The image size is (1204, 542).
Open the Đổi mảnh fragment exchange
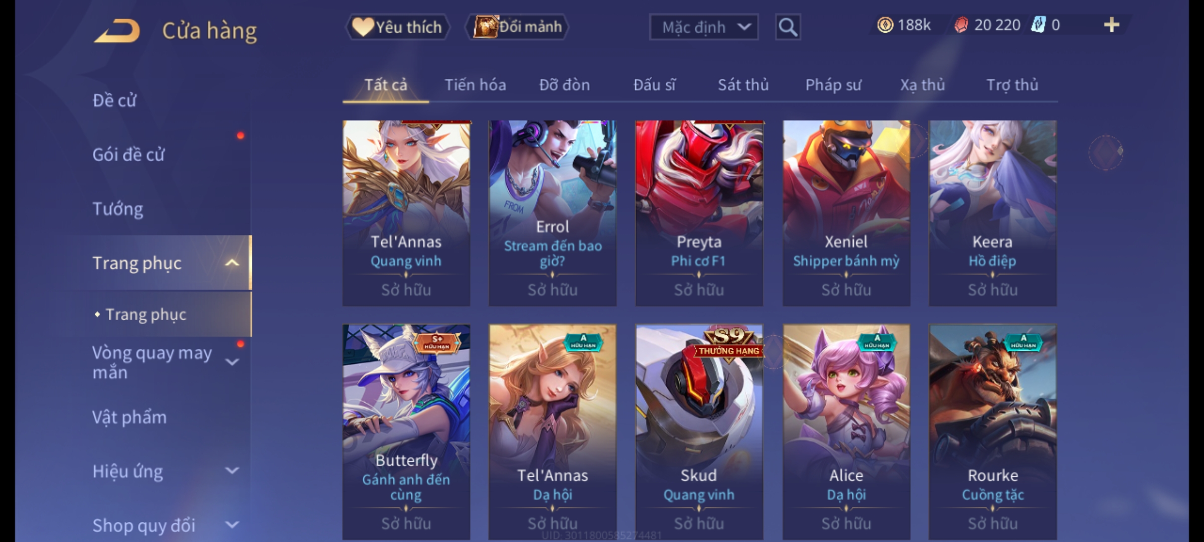point(517,27)
